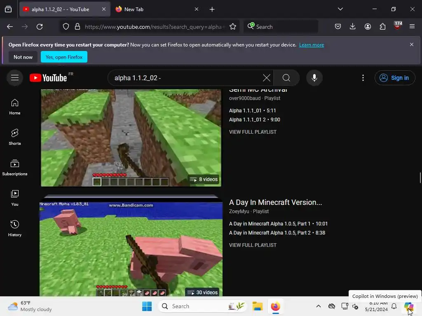
Task: Open the Extensions puzzle icon
Action: click(x=382, y=27)
